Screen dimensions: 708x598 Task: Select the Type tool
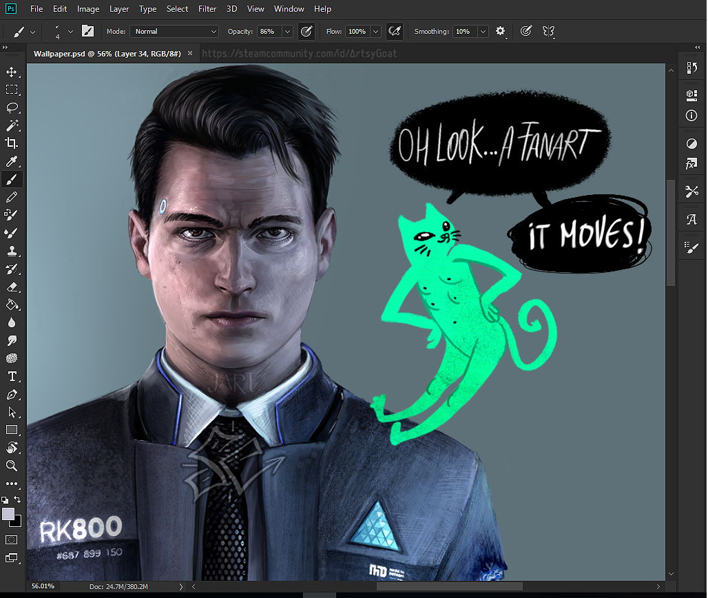click(x=11, y=376)
